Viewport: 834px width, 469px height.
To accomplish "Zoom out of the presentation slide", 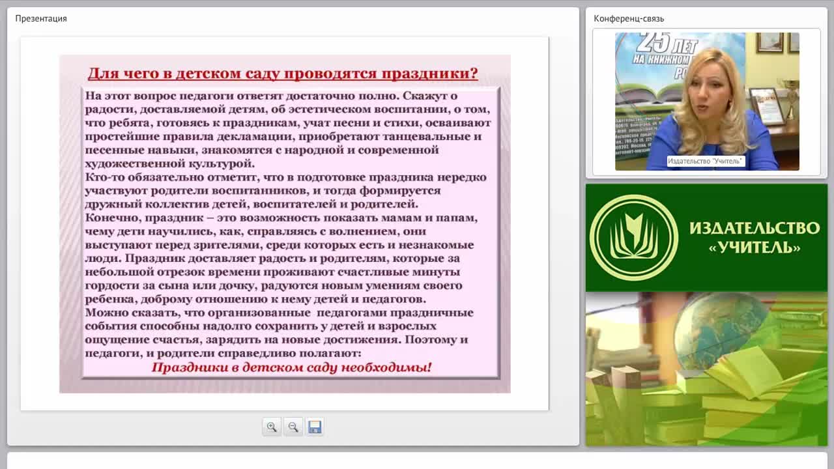I will pos(293,427).
